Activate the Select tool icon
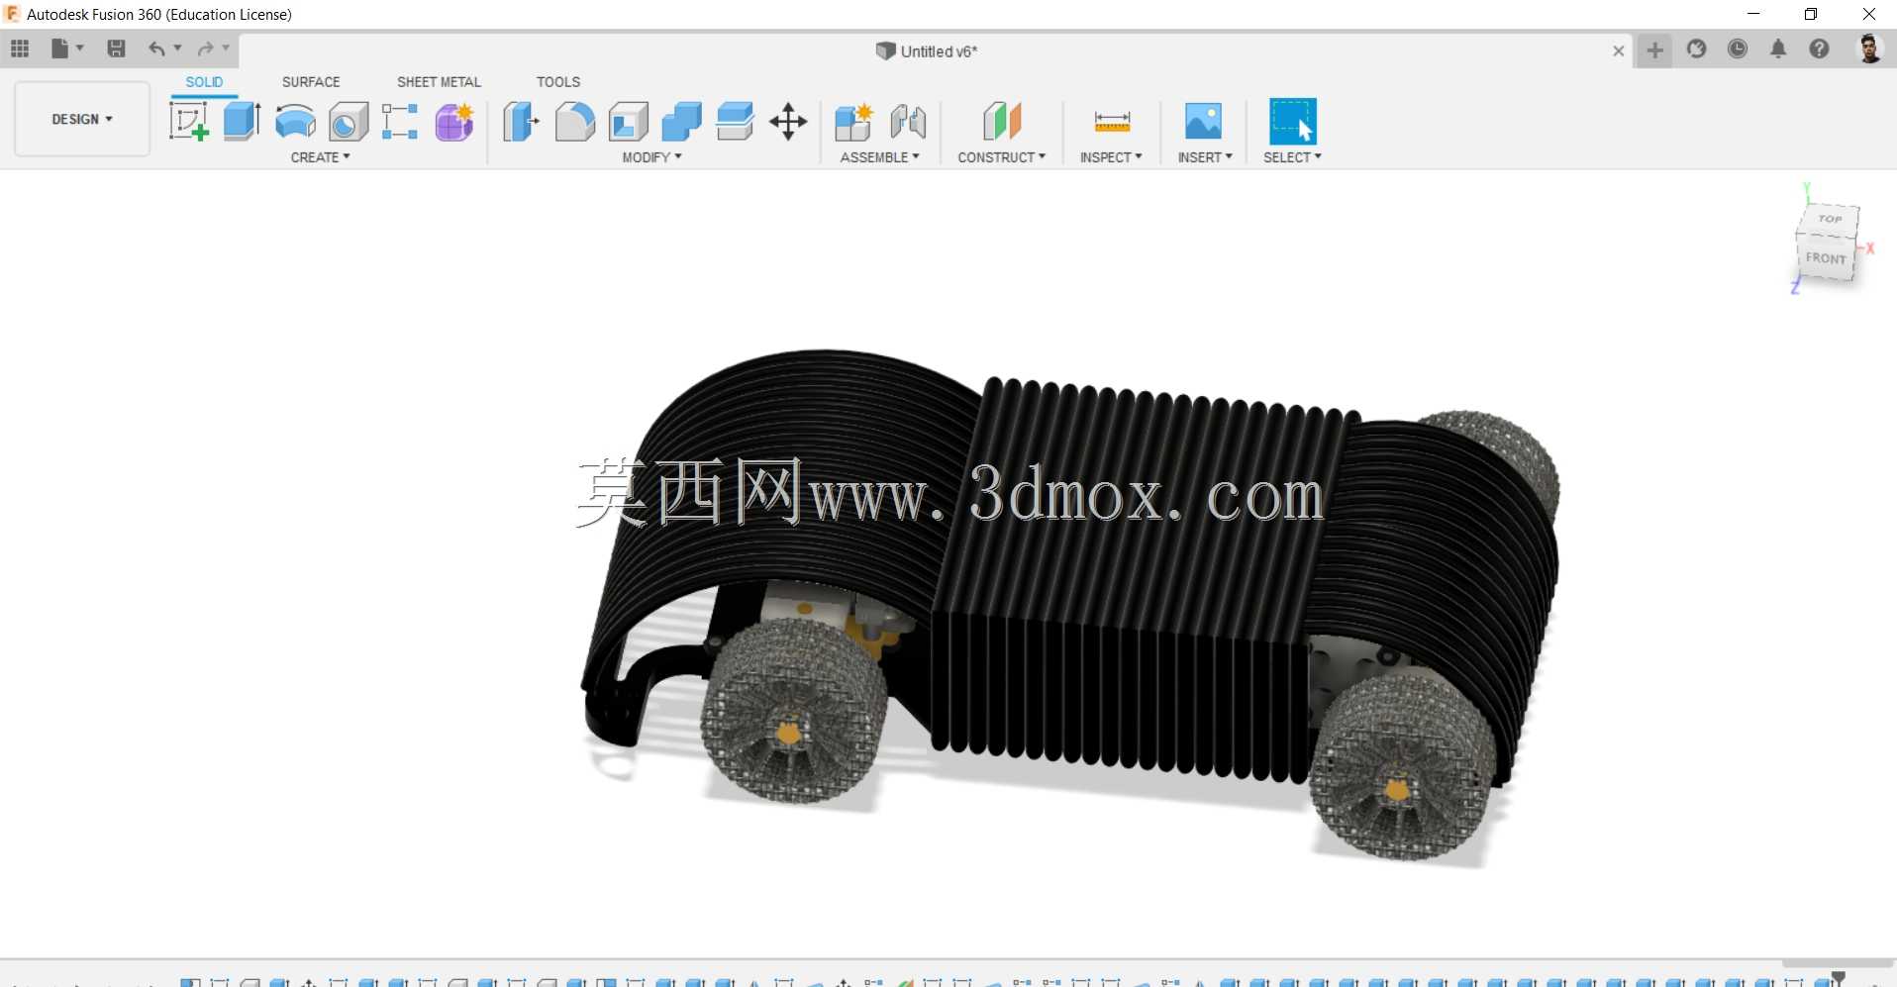 coord(1293,122)
